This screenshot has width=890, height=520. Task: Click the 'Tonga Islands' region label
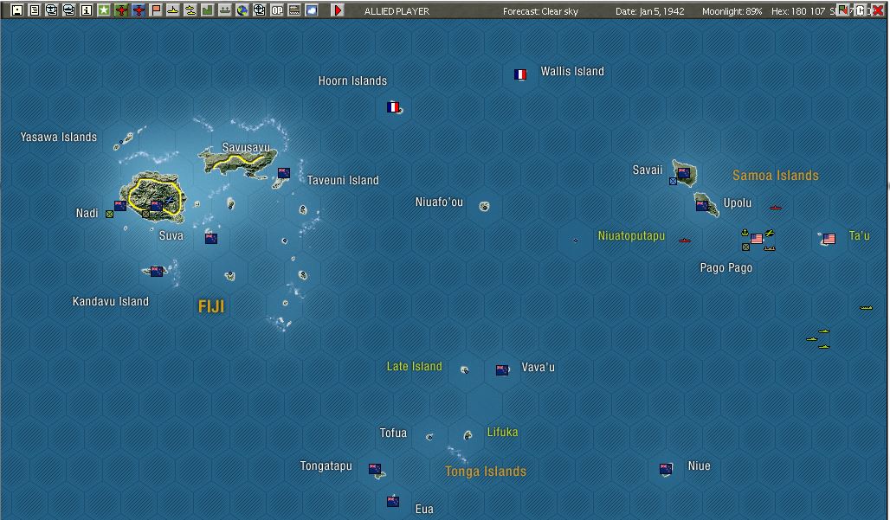point(486,472)
